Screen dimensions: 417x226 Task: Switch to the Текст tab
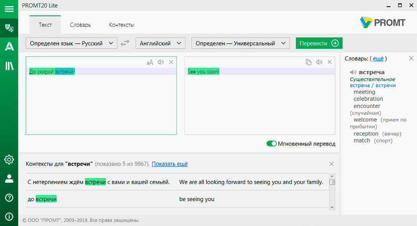point(45,25)
